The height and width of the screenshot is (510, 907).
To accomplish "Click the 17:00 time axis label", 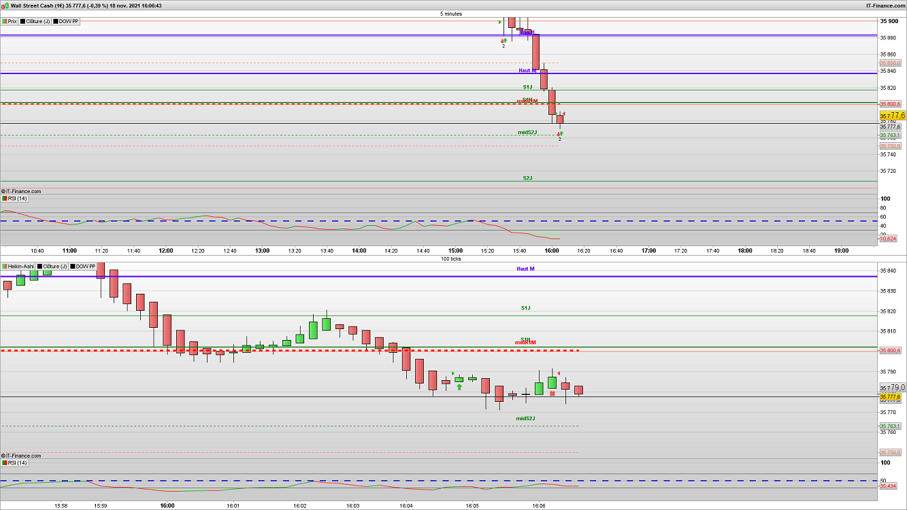I will click(x=649, y=250).
